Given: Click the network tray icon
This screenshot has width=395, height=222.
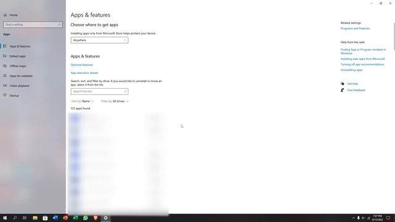Looking at the screenshot, I should (x=368, y=218).
